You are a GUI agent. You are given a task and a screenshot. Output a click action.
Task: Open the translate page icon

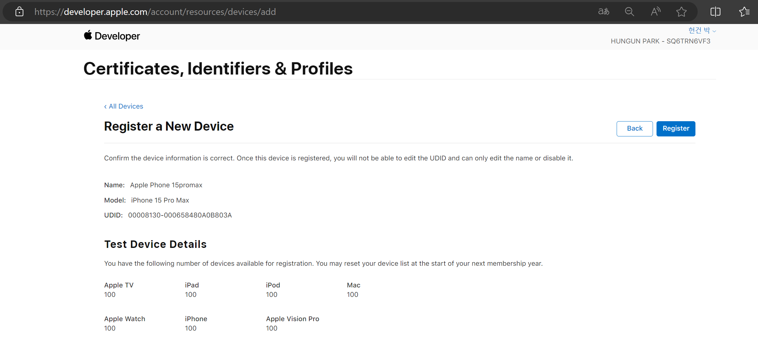604,12
